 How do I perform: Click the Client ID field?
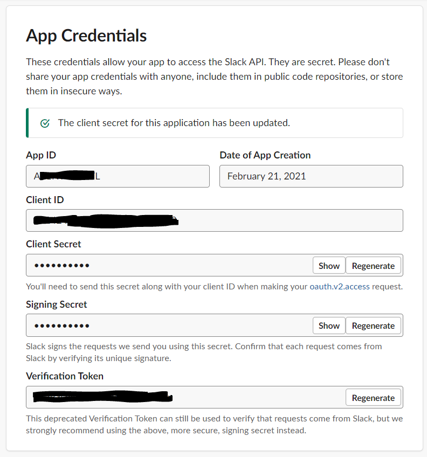click(215, 220)
